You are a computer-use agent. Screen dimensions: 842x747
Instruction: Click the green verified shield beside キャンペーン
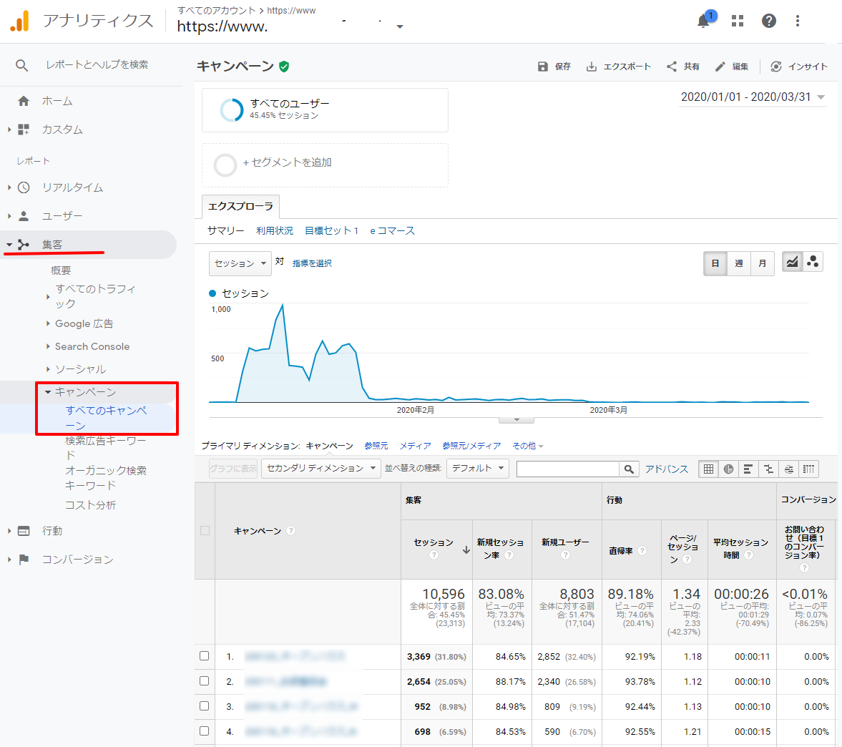coord(284,67)
